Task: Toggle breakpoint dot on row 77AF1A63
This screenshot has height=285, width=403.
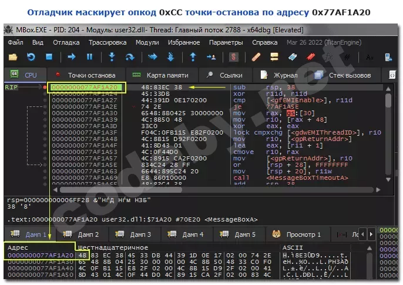Action: [45, 171]
